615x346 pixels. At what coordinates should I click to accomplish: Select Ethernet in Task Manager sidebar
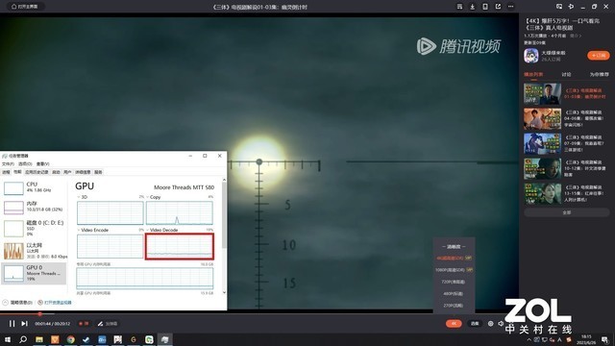pos(34,251)
